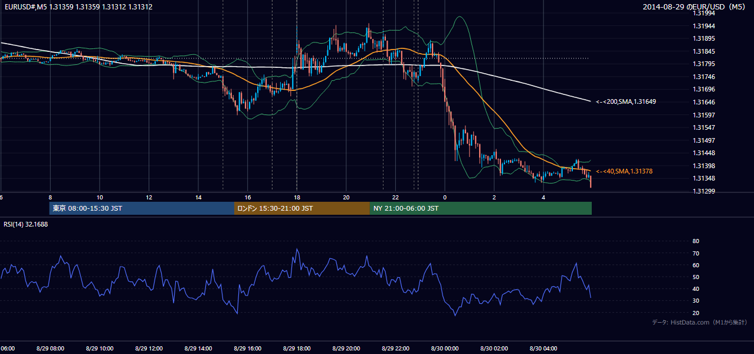The width and height of the screenshot is (754, 354).
Task: Click the 200 SMA 1.31649 label
Action: (626, 102)
